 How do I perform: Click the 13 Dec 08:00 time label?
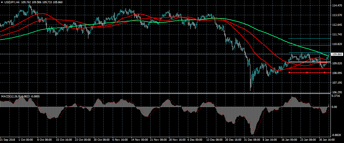[214, 140]
